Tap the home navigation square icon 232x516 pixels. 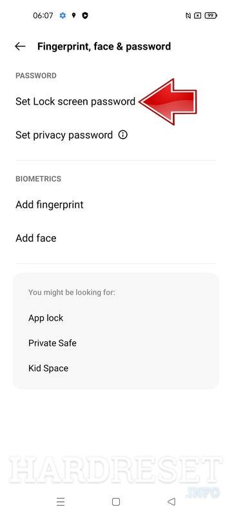click(115, 502)
